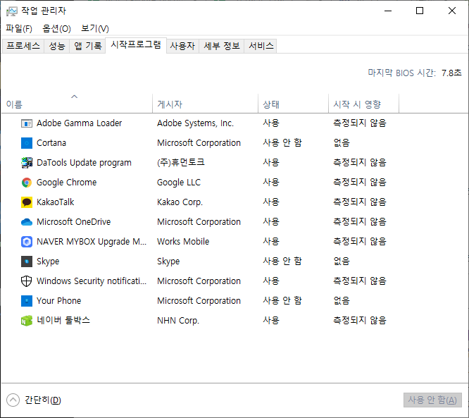The image size is (469, 418).
Task: Collapse view with 간단히 arrow icon
Action: 13,400
